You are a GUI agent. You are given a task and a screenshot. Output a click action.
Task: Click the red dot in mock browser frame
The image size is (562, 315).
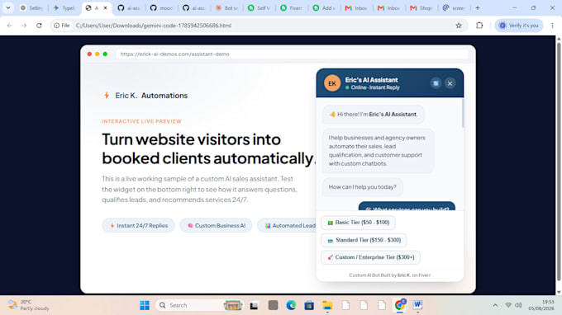89,54
